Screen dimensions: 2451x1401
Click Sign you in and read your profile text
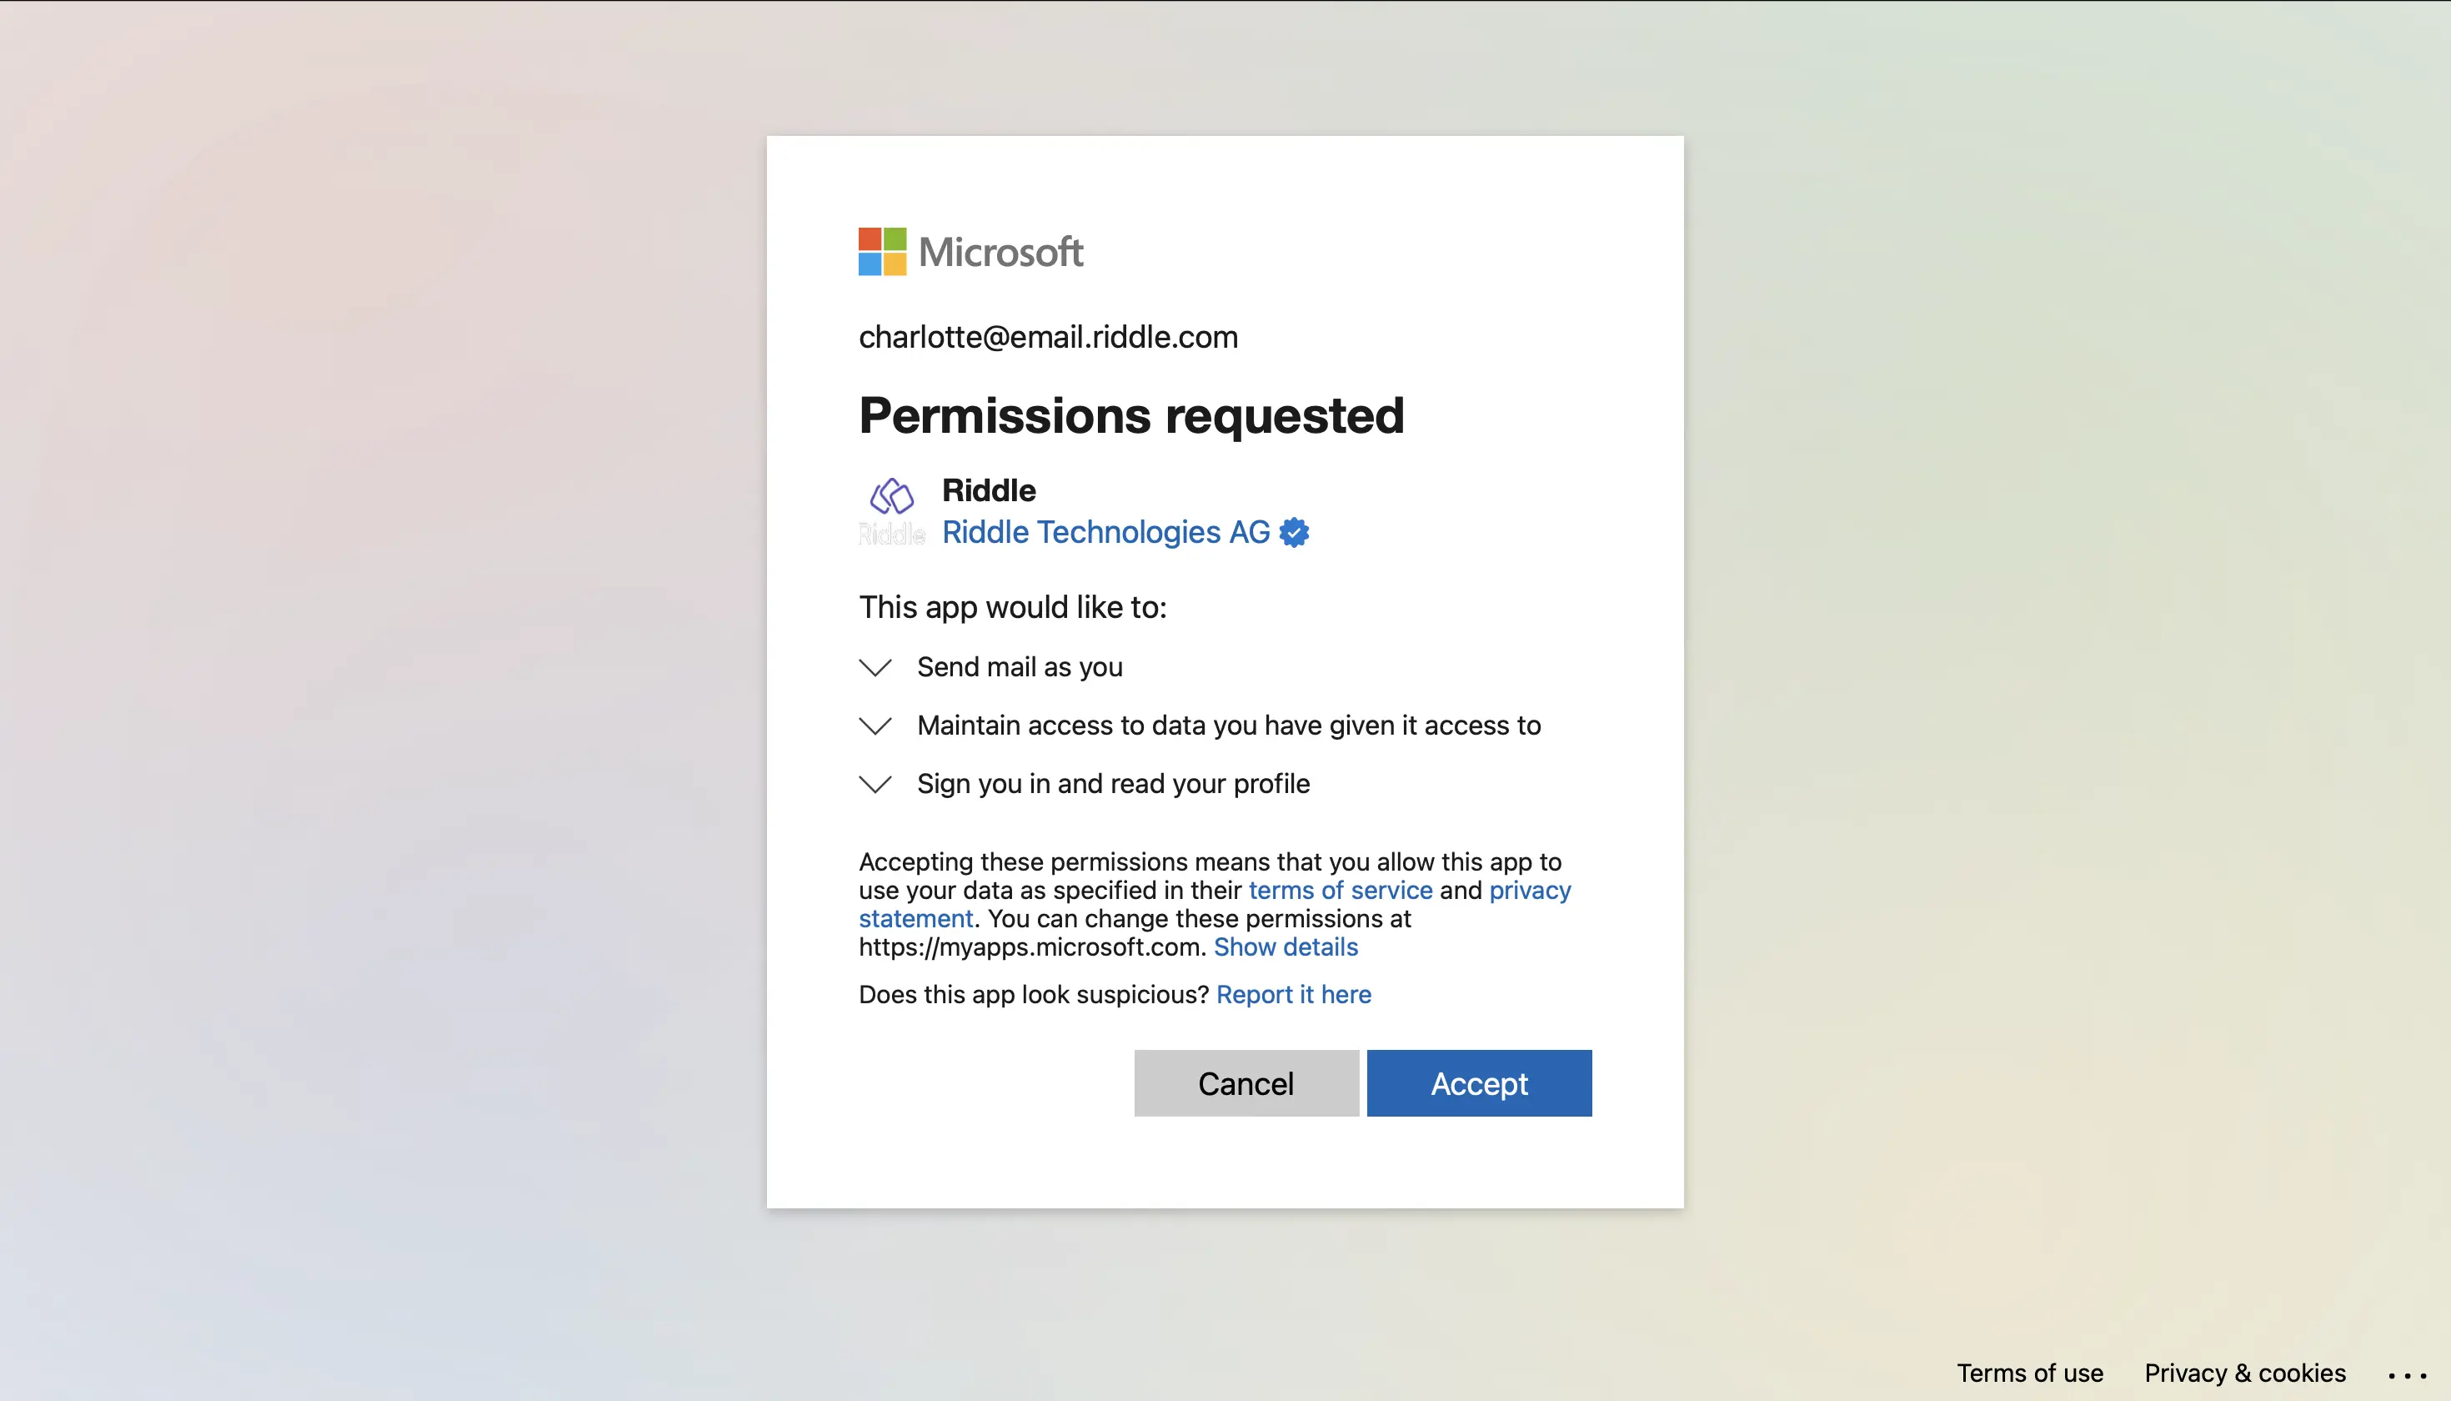pyautogui.click(x=1112, y=783)
